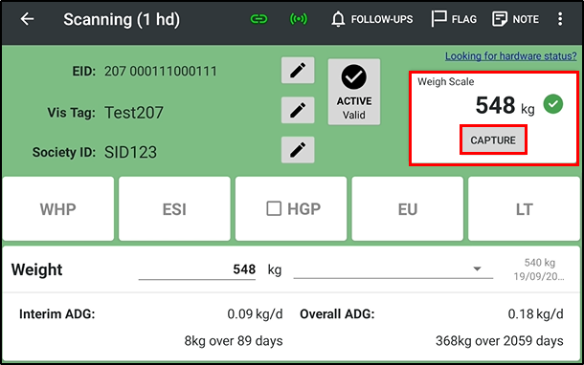The width and height of the screenshot is (584, 365).
Task: Check the HGP checkbox
Action: coord(274,208)
